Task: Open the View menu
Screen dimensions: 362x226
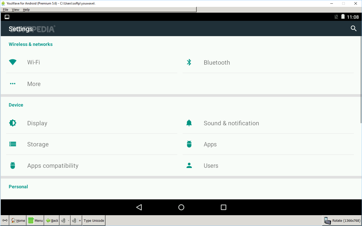Action: coord(16,9)
